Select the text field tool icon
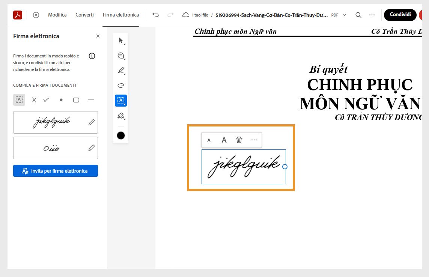 19,100
